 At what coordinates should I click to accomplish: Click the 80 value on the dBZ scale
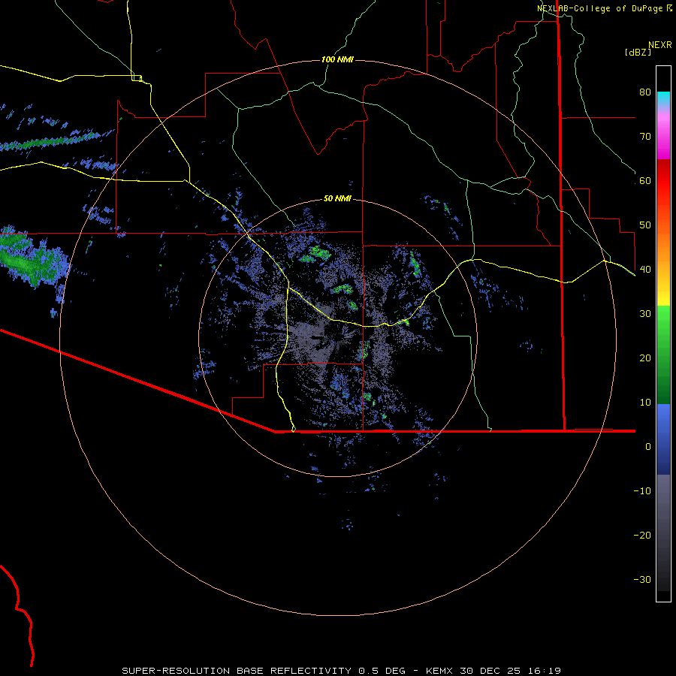645,92
